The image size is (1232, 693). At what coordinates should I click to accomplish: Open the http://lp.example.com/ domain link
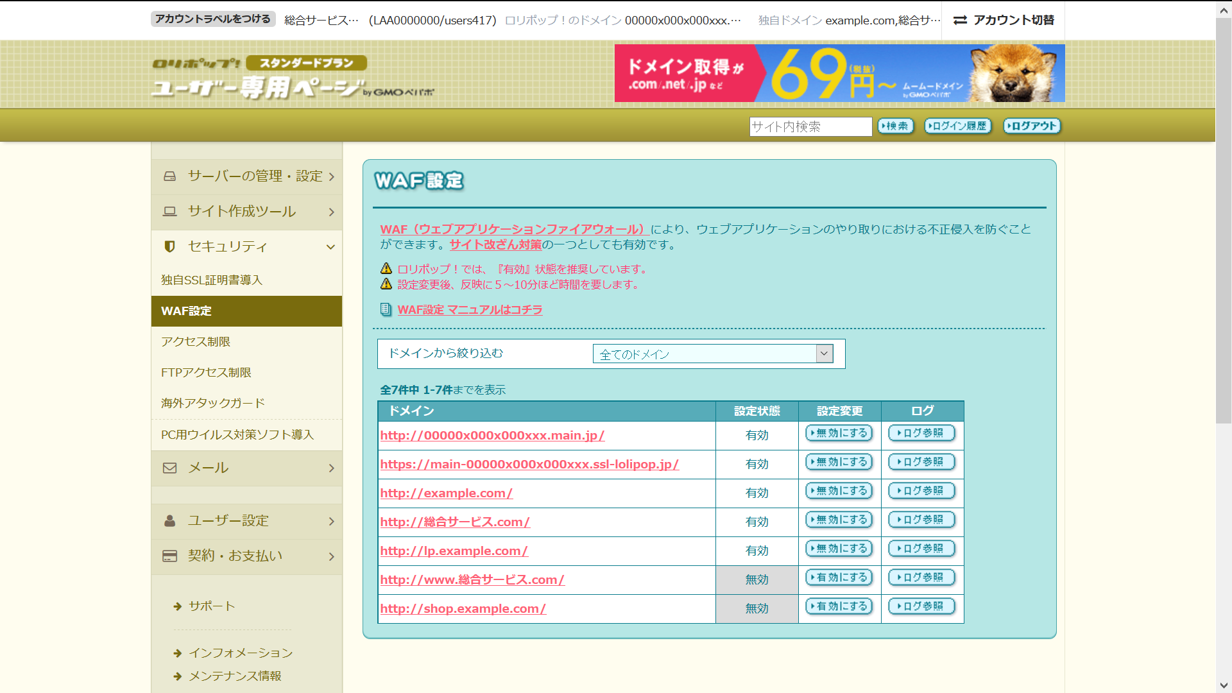(454, 551)
